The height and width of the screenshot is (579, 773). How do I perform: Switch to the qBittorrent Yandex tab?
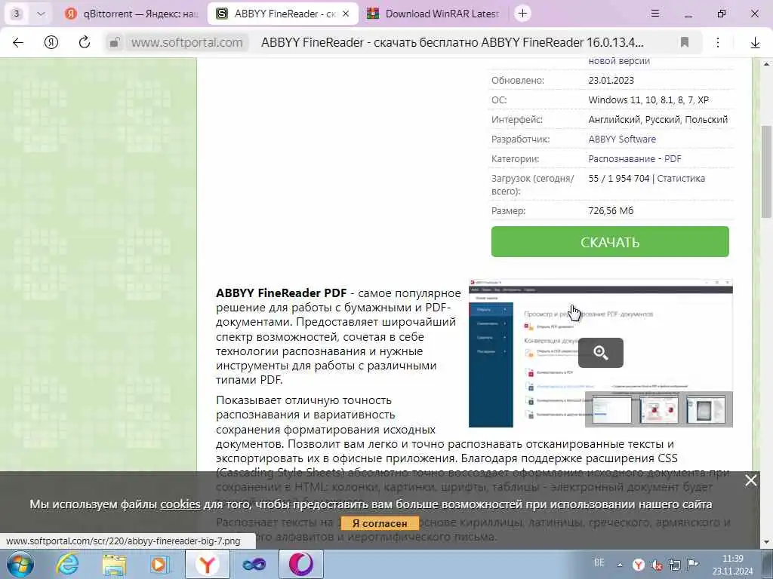[132, 14]
